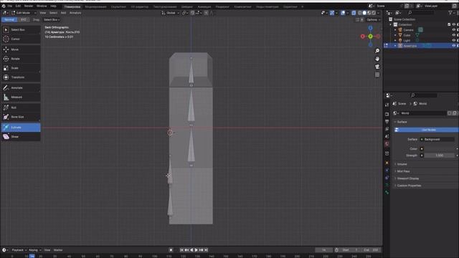Switch to solid viewport shading
459x258 pixels.
pyautogui.click(x=364, y=13)
